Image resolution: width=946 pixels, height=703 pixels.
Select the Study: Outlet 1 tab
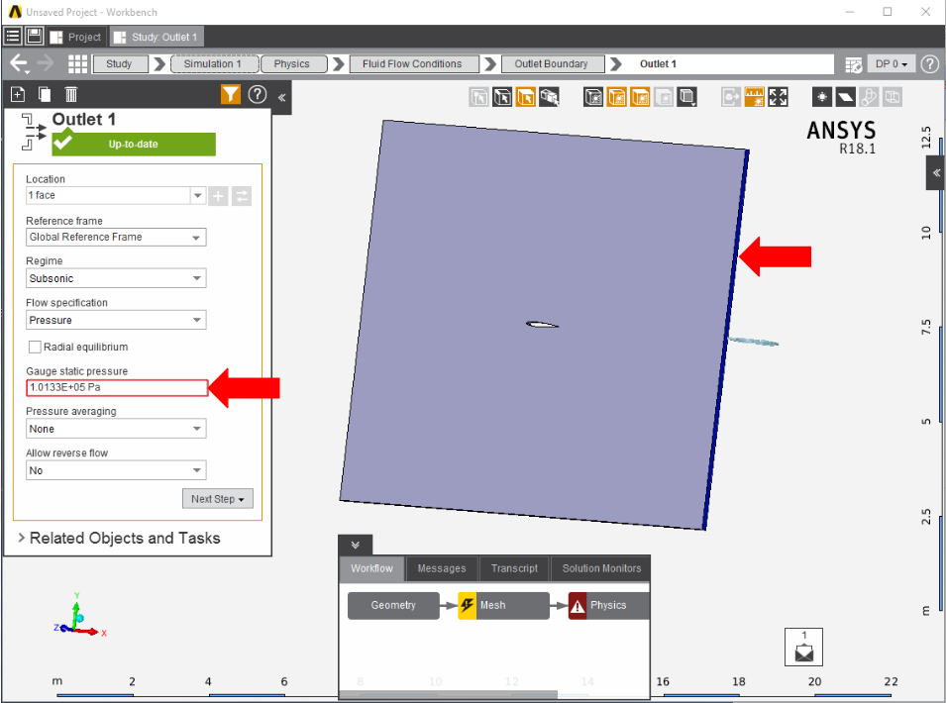tap(157, 37)
